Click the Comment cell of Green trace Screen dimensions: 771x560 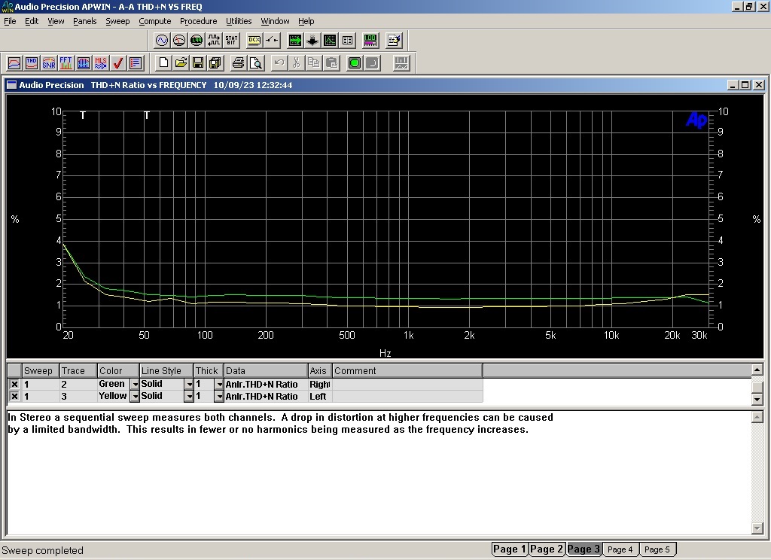pyautogui.click(x=407, y=385)
